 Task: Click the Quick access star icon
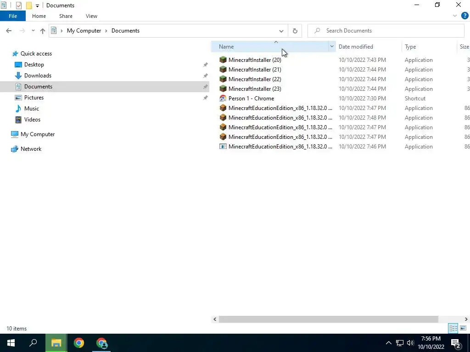(15, 54)
